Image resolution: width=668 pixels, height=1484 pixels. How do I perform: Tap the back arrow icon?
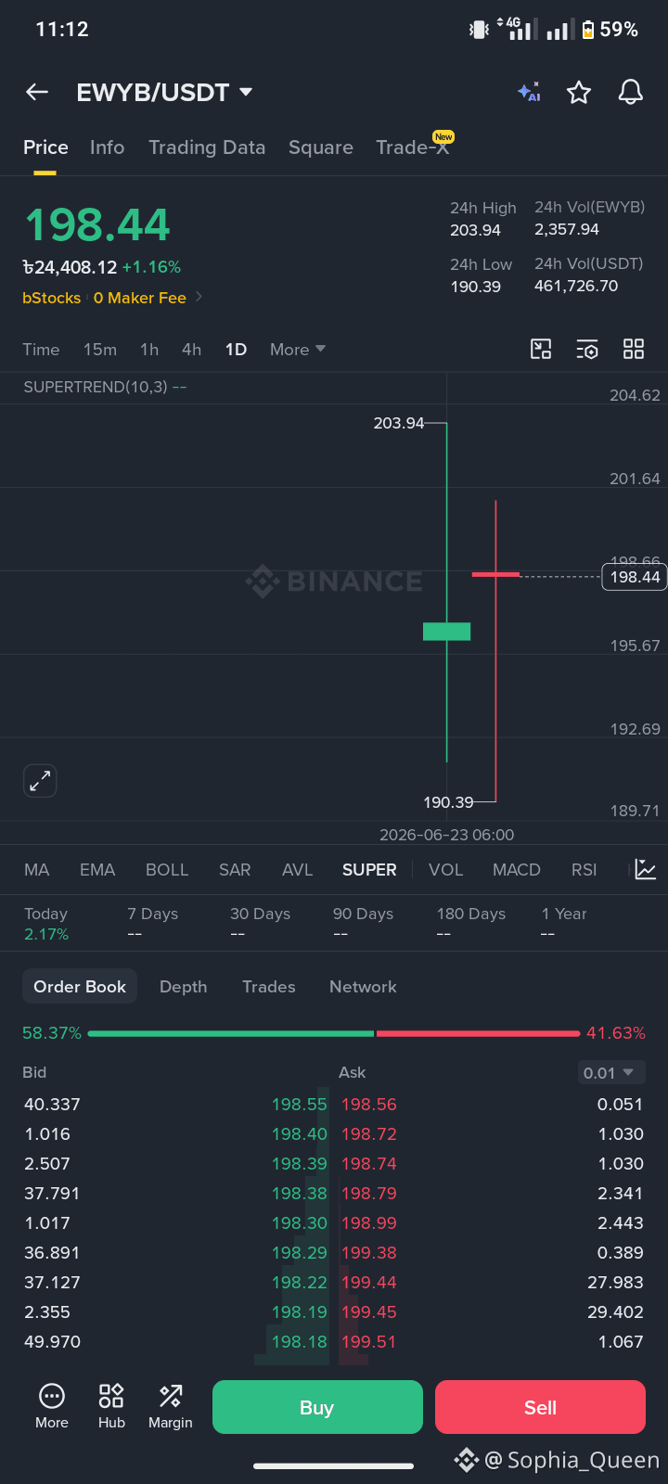coord(37,92)
